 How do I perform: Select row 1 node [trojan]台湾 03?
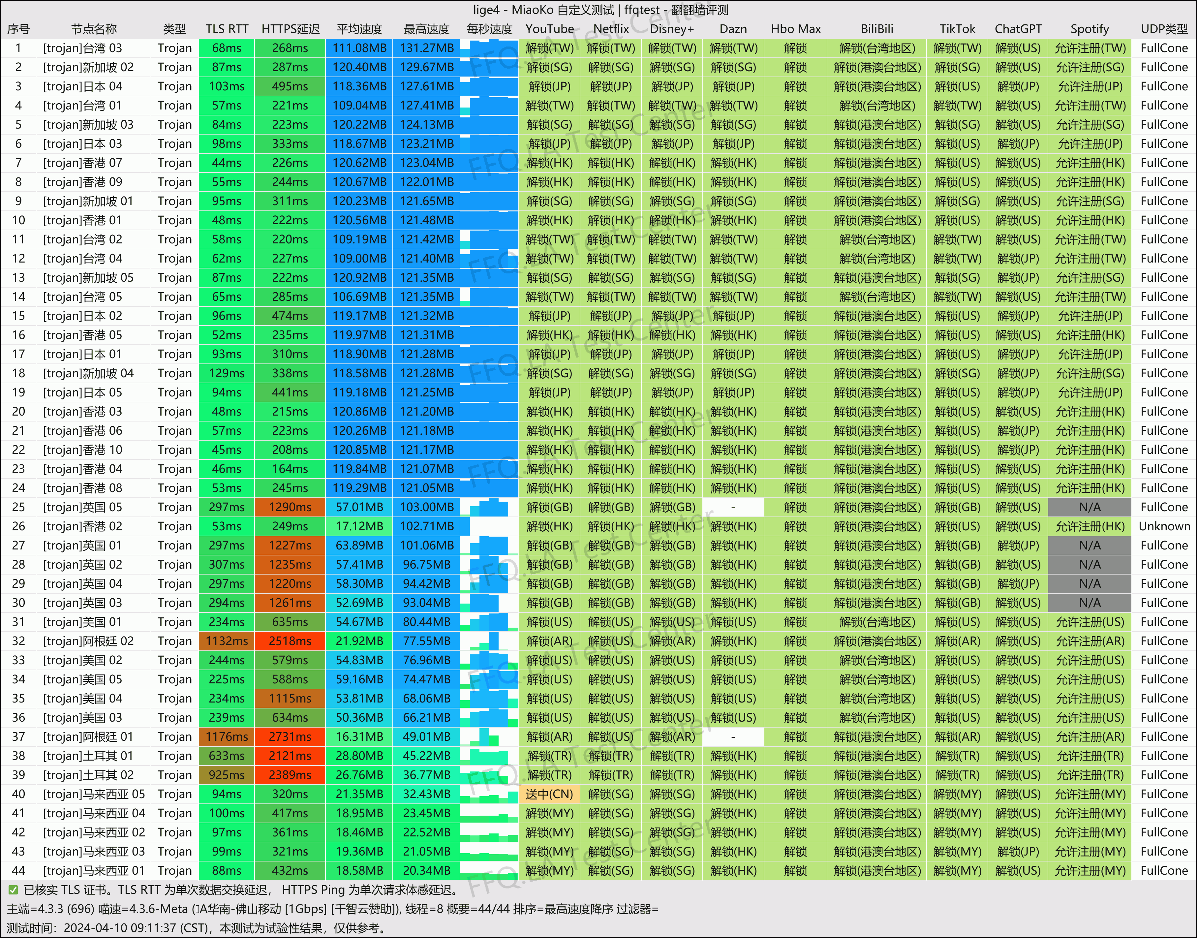83,48
